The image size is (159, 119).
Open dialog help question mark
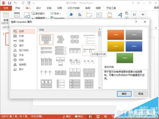tap(136, 22)
